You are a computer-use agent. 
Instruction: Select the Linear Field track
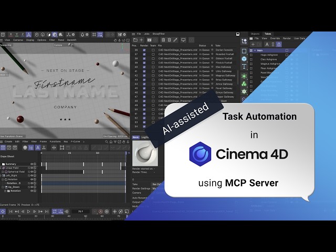click(12, 168)
